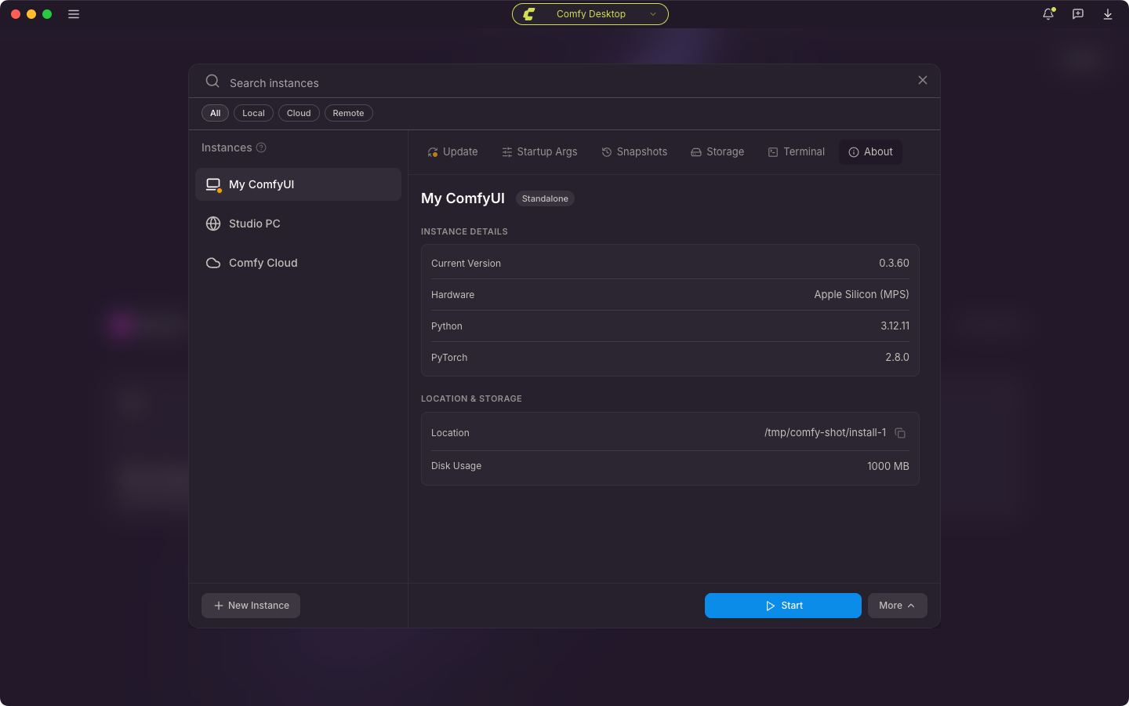Click the PyTorch version 2.8.0
Viewport: 1129px width, 706px height.
click(897, 358)
